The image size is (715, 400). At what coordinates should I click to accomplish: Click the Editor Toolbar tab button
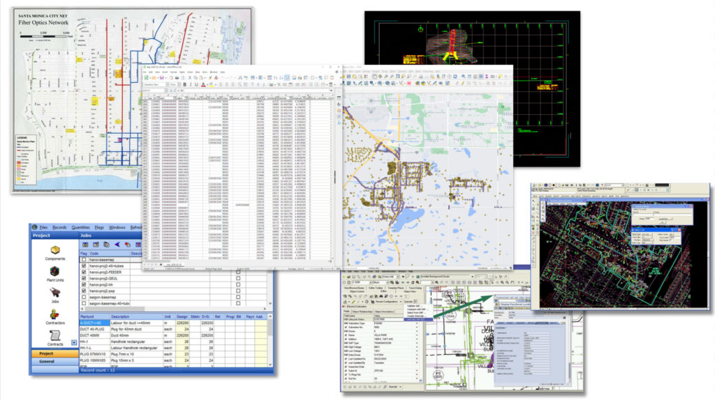click(376, 288)
